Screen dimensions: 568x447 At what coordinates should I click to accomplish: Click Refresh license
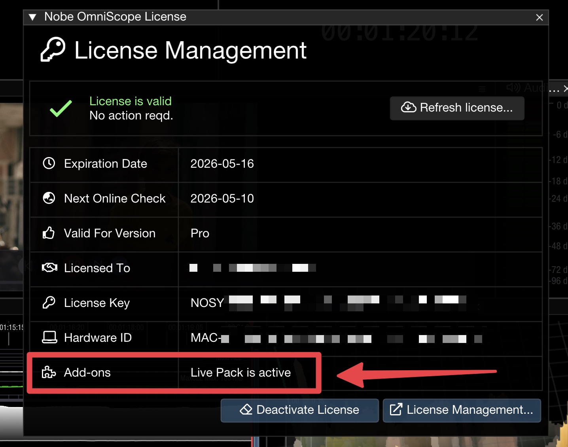point(456,108)
